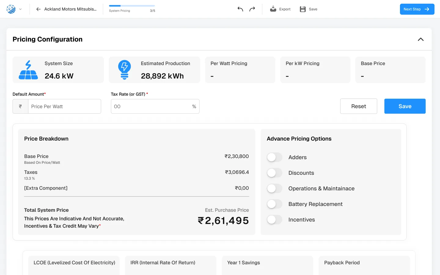Click the Next Step button
Viewport: 440px width, 275px height.
(x=417, y=9)
